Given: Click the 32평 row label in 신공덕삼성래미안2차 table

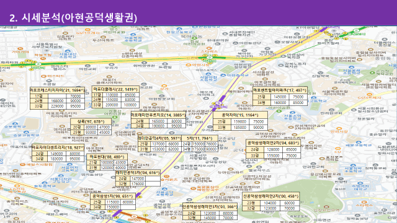Looking at the screenshot, I should pyautogui.click(x=251, y=208).
